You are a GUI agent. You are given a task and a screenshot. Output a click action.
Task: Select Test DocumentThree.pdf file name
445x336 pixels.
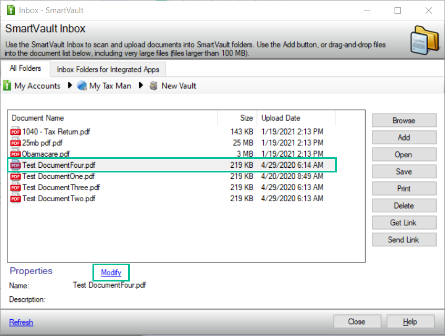(61, 187)
